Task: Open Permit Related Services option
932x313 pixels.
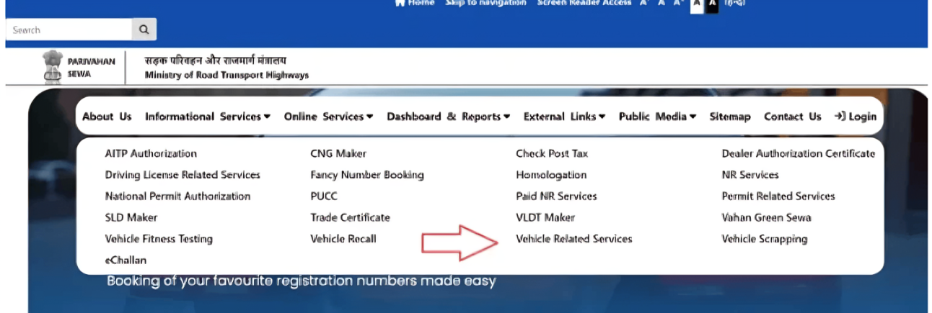Action: 778,196
